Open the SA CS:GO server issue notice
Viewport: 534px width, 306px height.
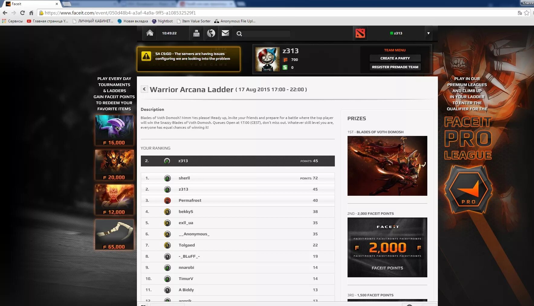(x=189, y=59)
